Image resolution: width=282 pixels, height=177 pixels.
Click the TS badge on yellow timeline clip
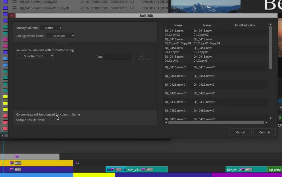[18, 163]
